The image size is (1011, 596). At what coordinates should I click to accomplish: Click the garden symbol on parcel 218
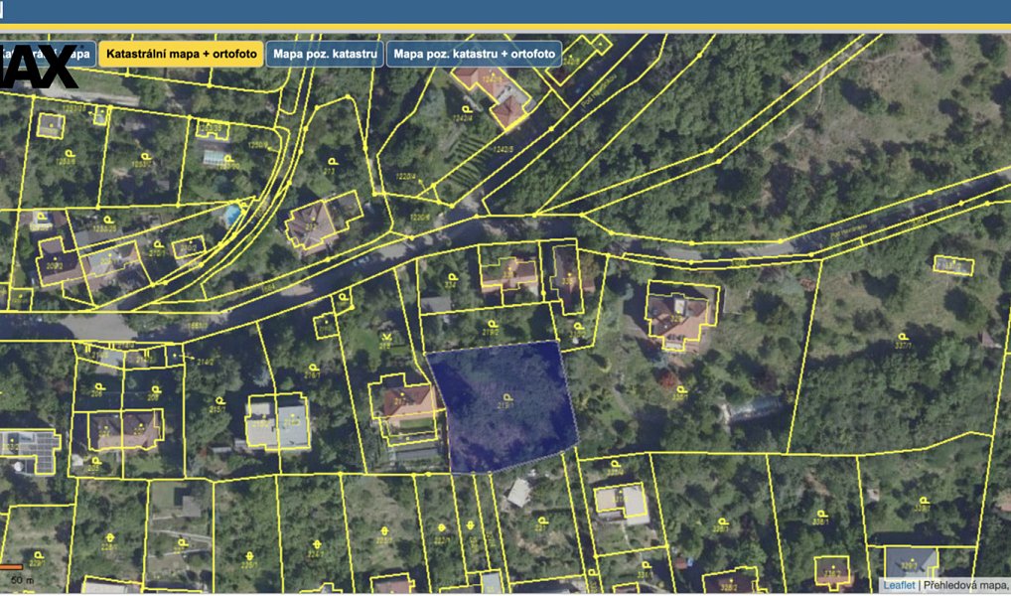(386, 337)
